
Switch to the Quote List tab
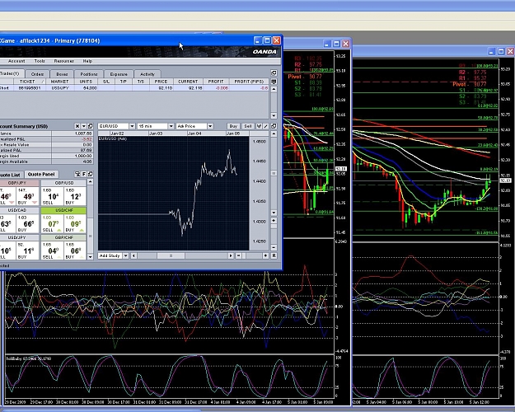(x=11, y=175)
